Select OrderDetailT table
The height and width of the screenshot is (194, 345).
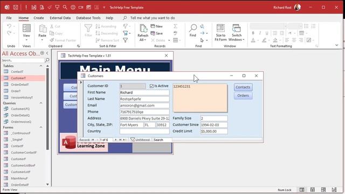23,85
